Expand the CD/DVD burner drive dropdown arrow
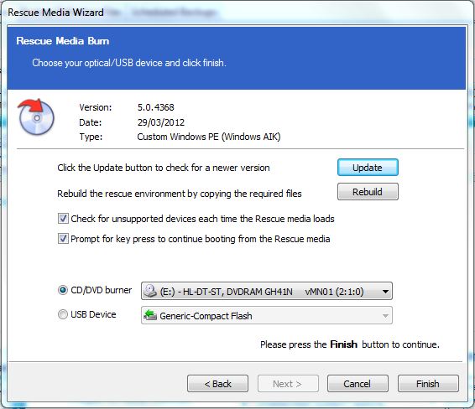 pyautogui.click(x=385, y=292)
